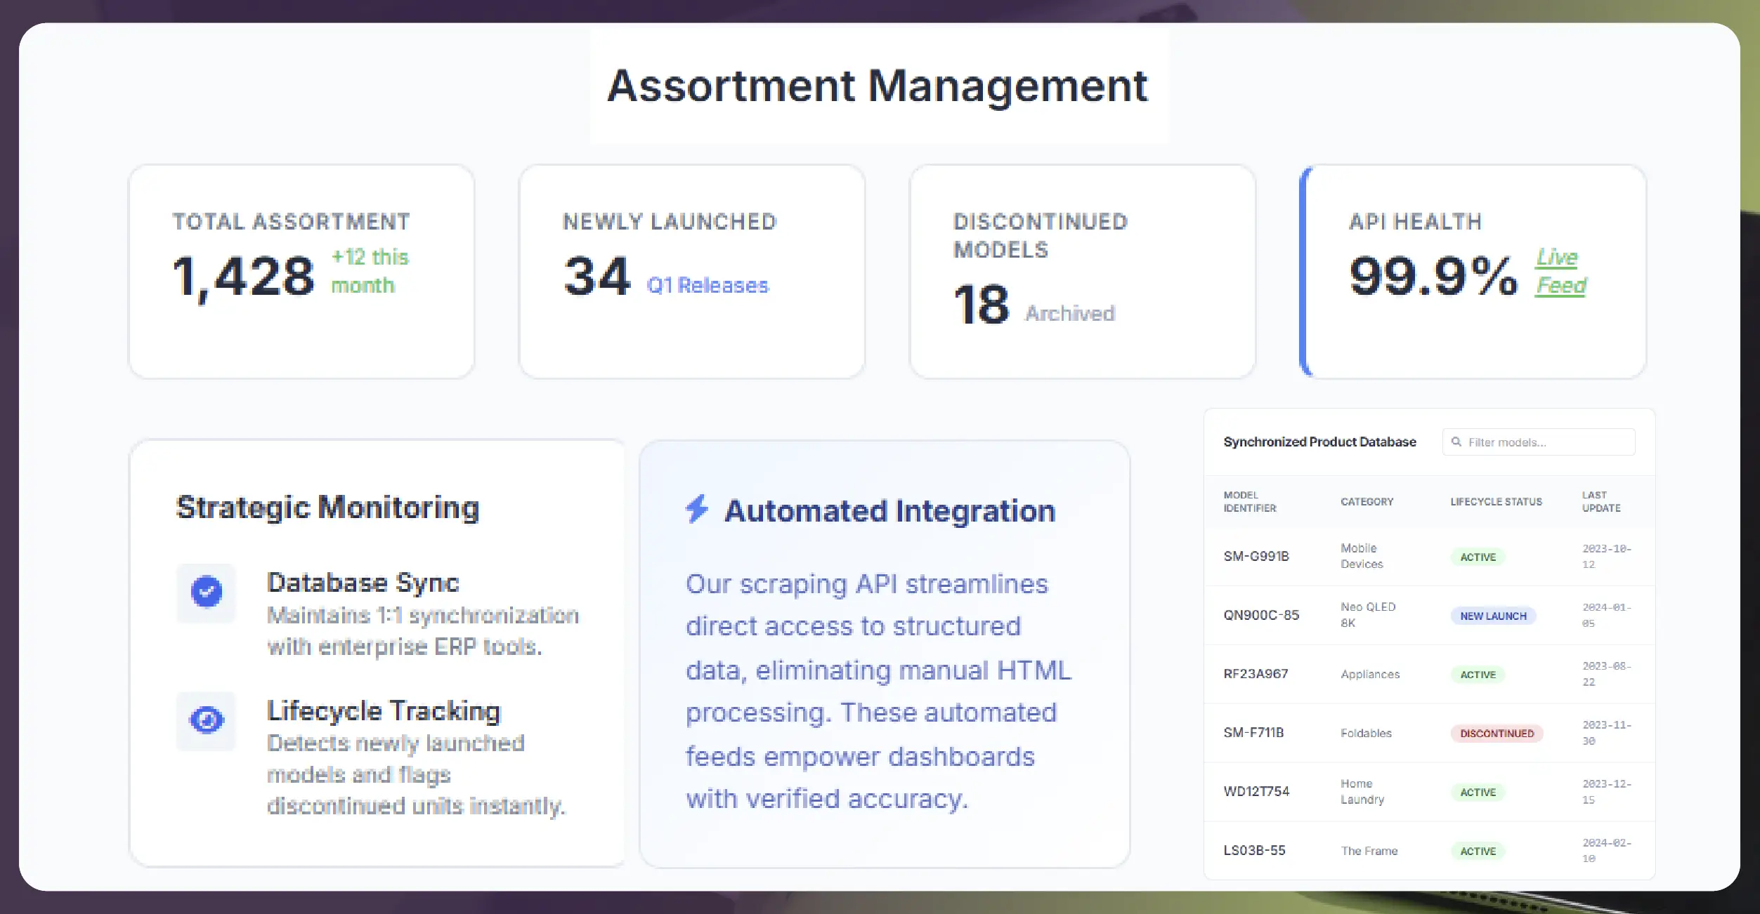Toggle the NEW LAUNCH badge on QN900C-85
Screen dimensions: 1760x914
(x=1492, y=616)
